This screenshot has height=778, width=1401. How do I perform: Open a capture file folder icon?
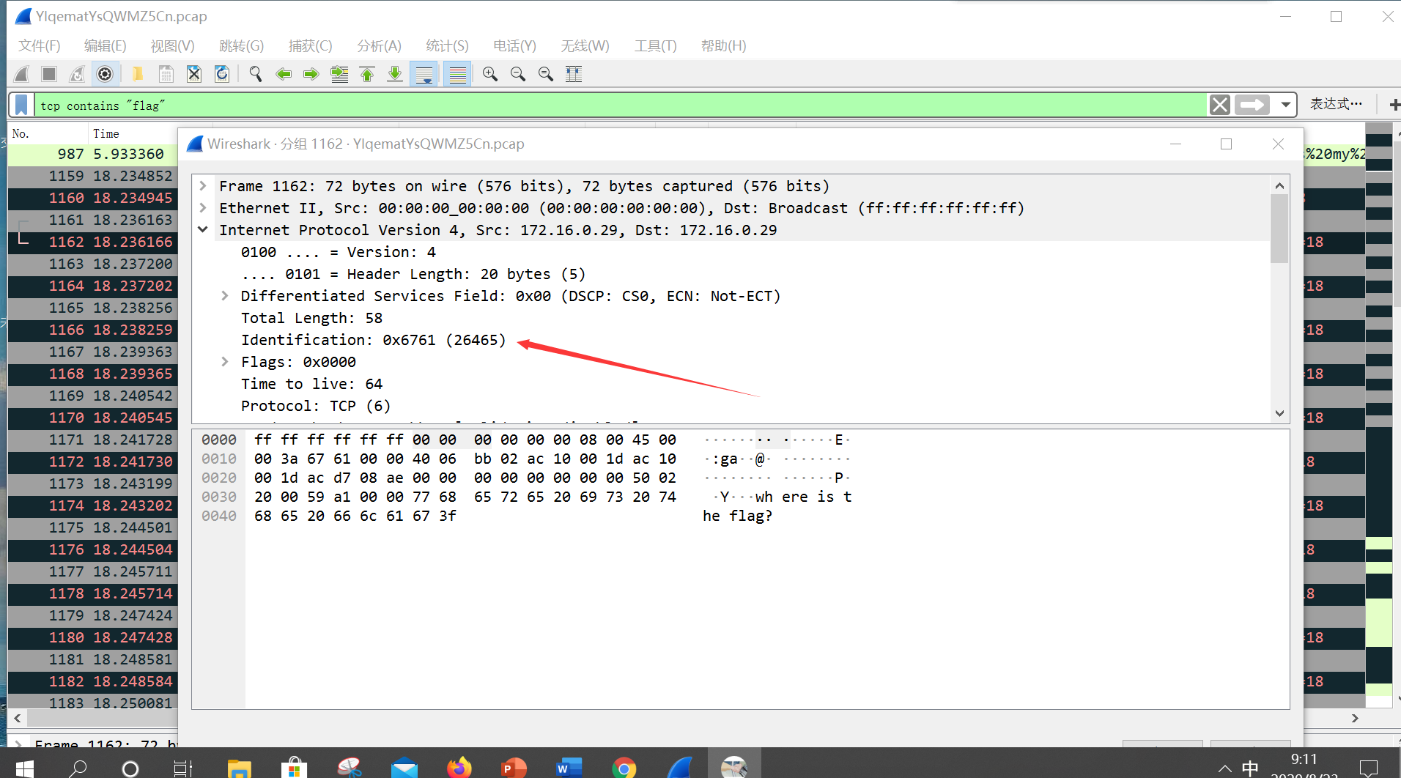pyautogui.click(x=138, y=74)
